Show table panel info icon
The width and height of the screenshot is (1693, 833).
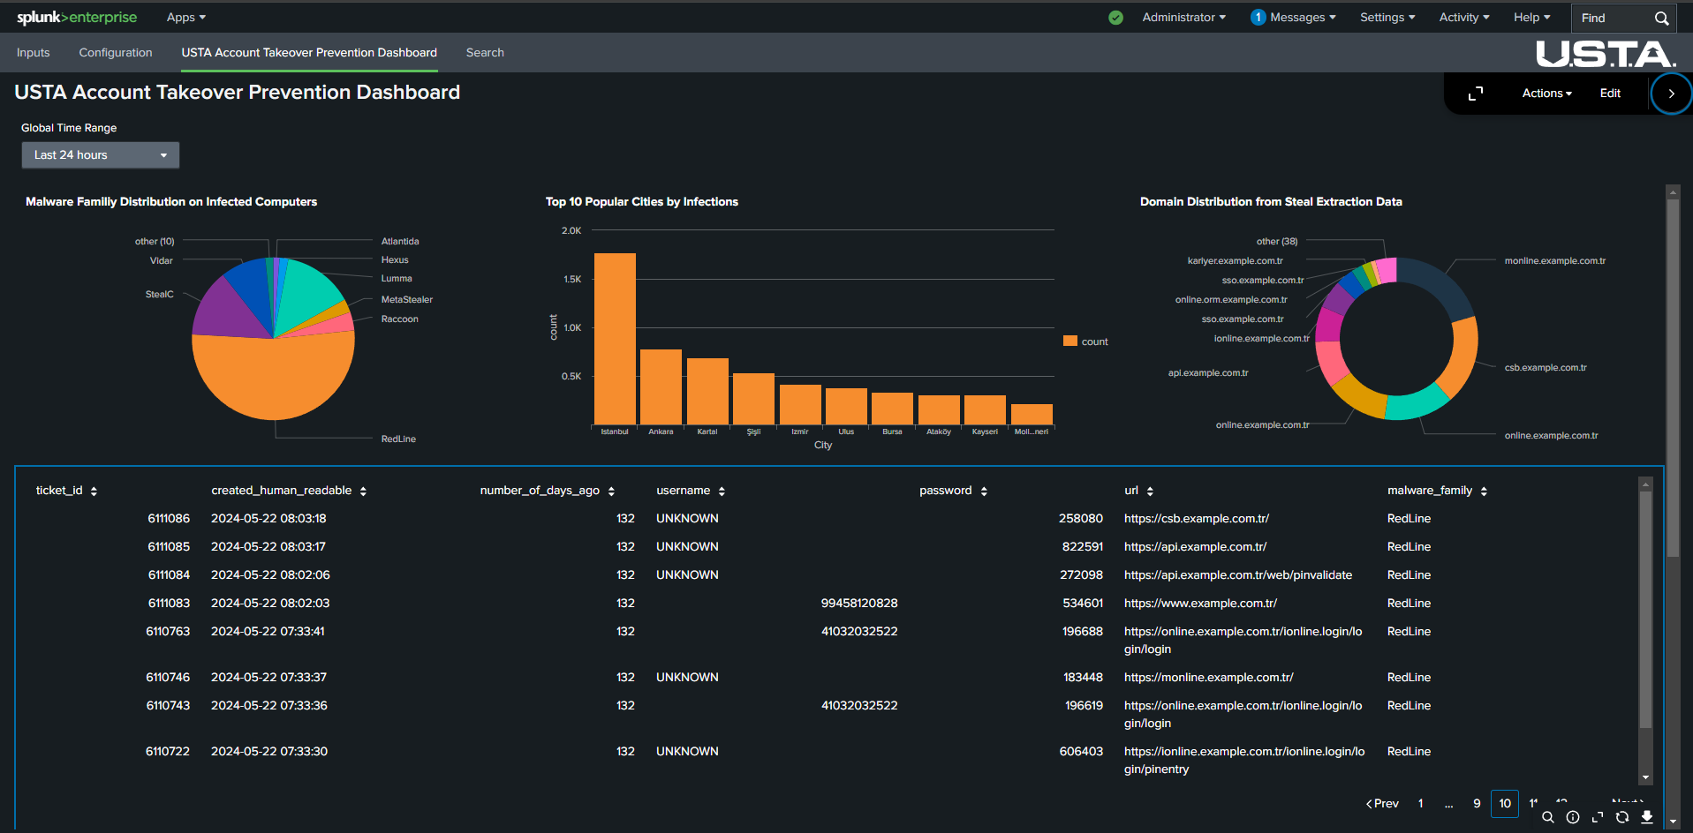(x=1573, y=817)
